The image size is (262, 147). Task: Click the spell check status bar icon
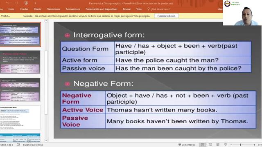[x=18, y=145]
